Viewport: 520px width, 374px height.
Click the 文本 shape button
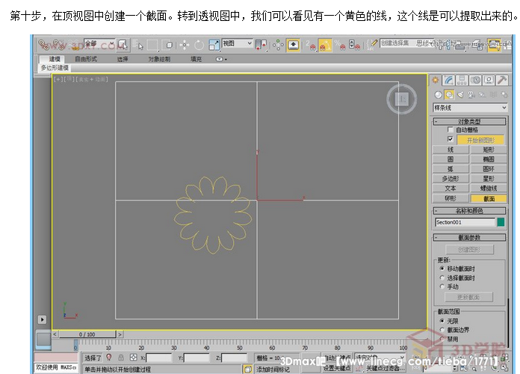click(451, 188)
